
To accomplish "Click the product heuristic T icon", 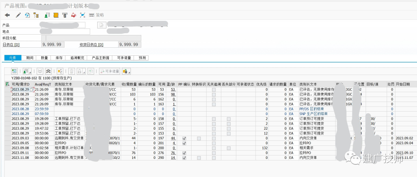I will (65, 15).
